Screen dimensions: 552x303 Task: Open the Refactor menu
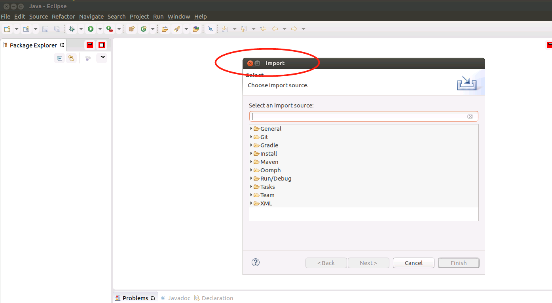[x=63, y=17]
